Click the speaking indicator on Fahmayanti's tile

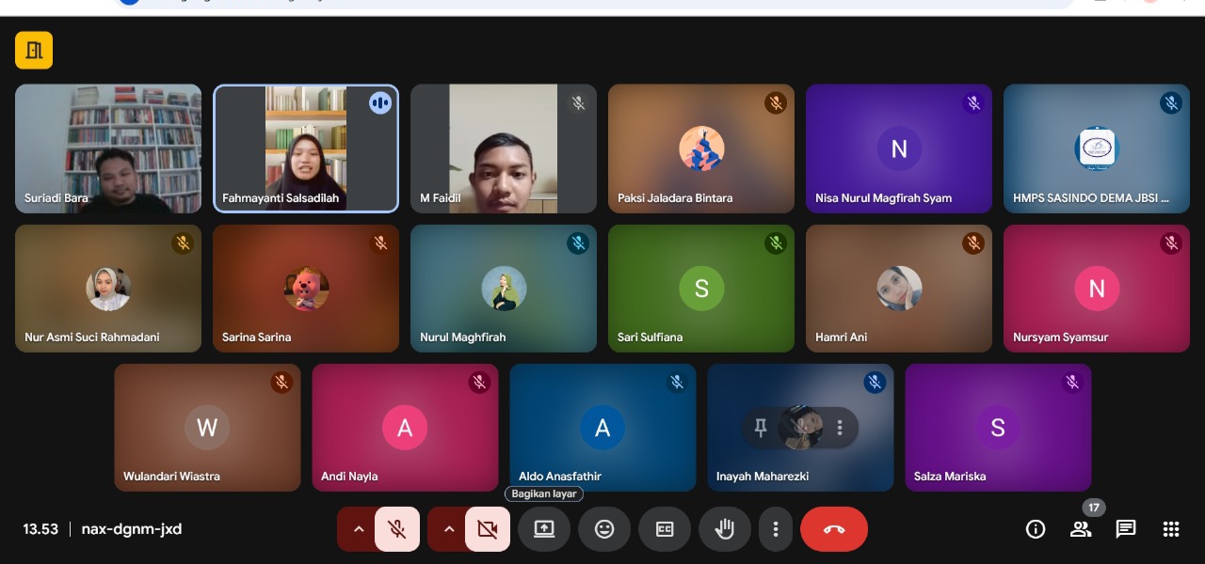[380, 102]
